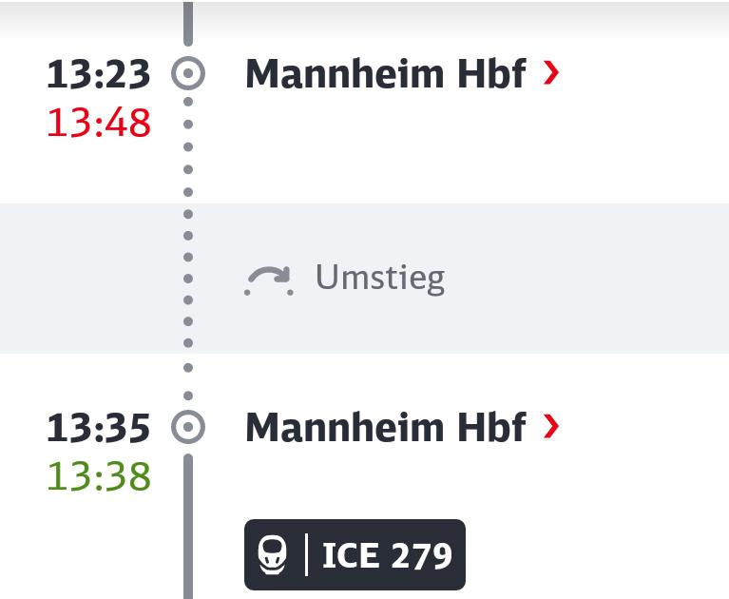Click the ICE 279 number text
Viewport: 729px width, 599px height.
click(387, 555)
